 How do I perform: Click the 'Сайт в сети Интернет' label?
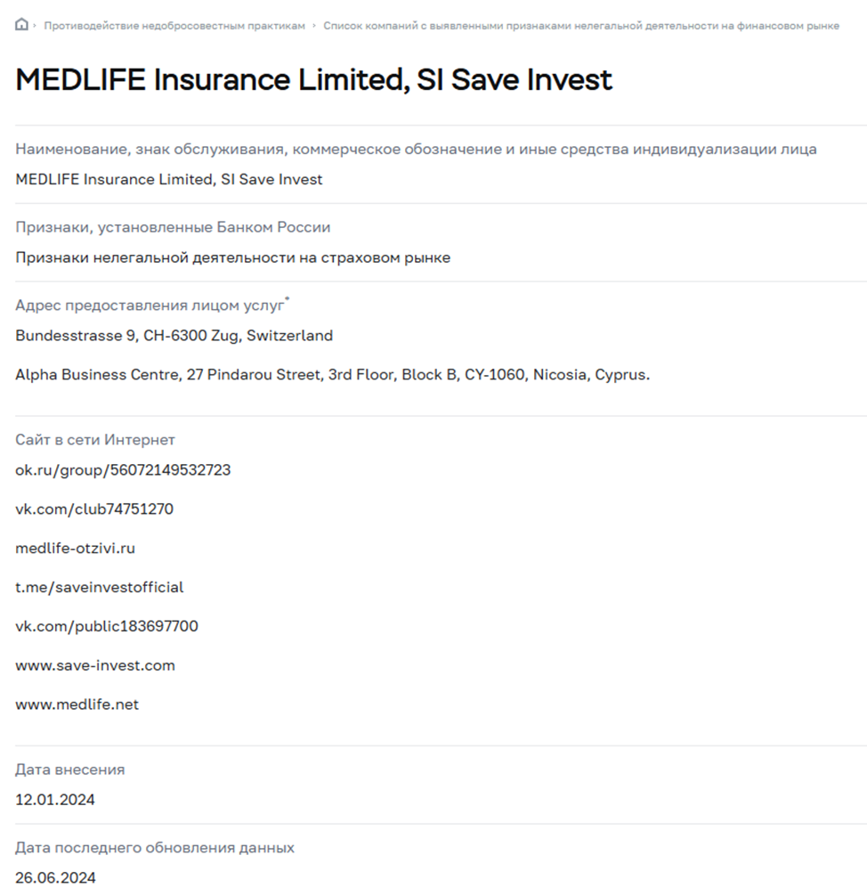point(95,440)
